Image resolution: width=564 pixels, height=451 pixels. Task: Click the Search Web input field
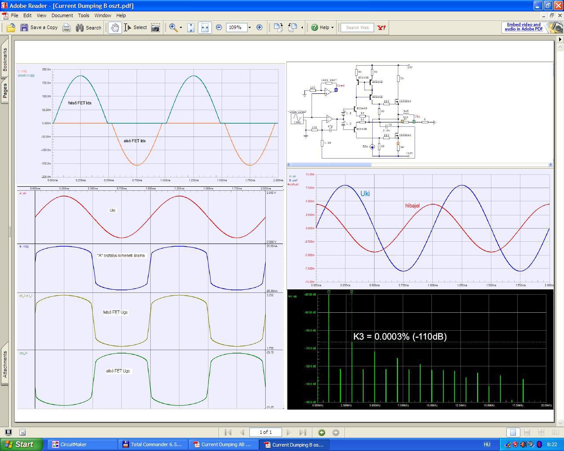click(x=357, y=28)
